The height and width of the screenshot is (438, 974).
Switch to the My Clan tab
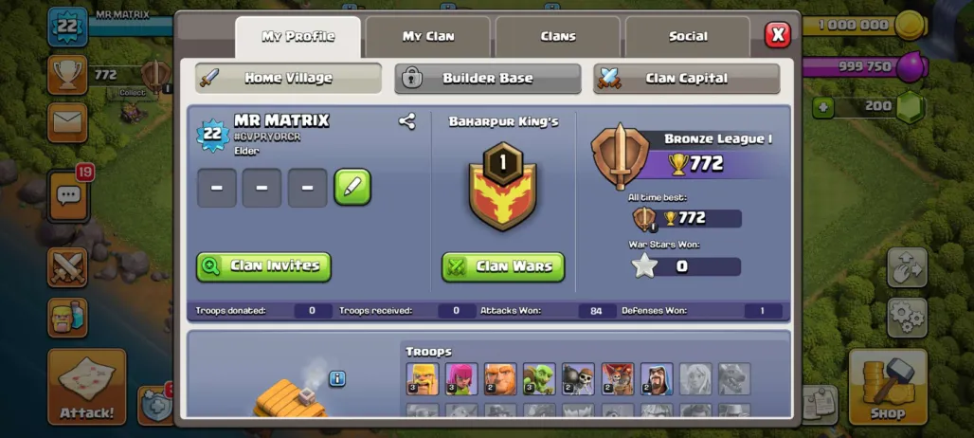(x=428, y=37)
